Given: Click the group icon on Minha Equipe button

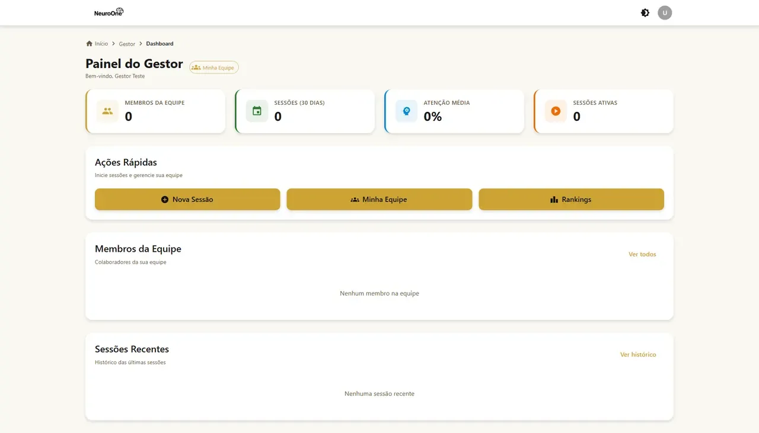Looking at the screenshot, I should [x=355, y=200].
